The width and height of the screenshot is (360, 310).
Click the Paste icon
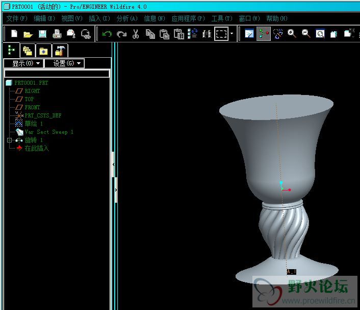164,34
